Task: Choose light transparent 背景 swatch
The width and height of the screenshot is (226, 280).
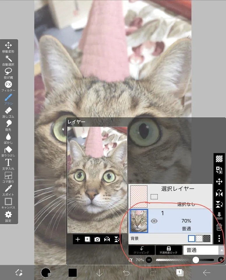Action: pos(199,238)
